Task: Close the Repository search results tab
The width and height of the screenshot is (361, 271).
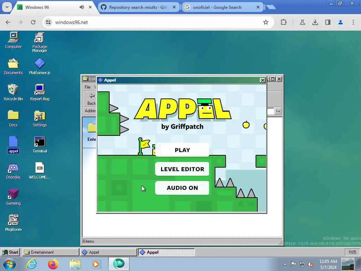Action: [174, 7]
